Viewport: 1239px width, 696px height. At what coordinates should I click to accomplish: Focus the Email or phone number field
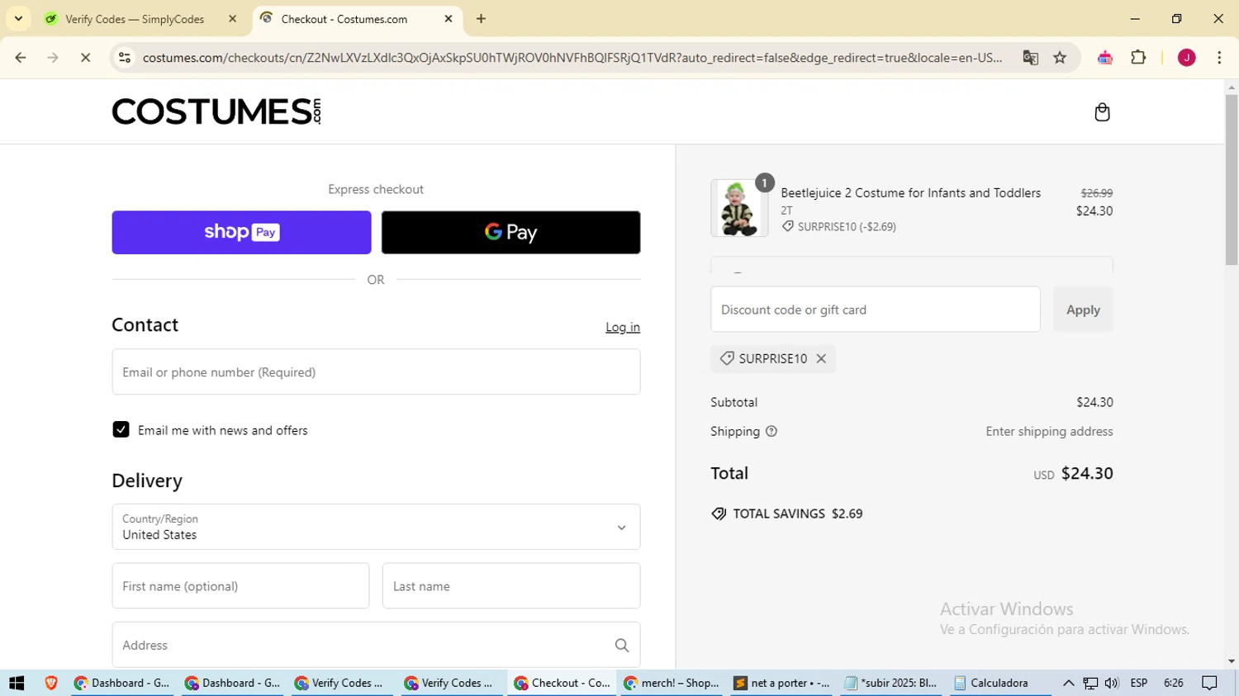point(376,372)
